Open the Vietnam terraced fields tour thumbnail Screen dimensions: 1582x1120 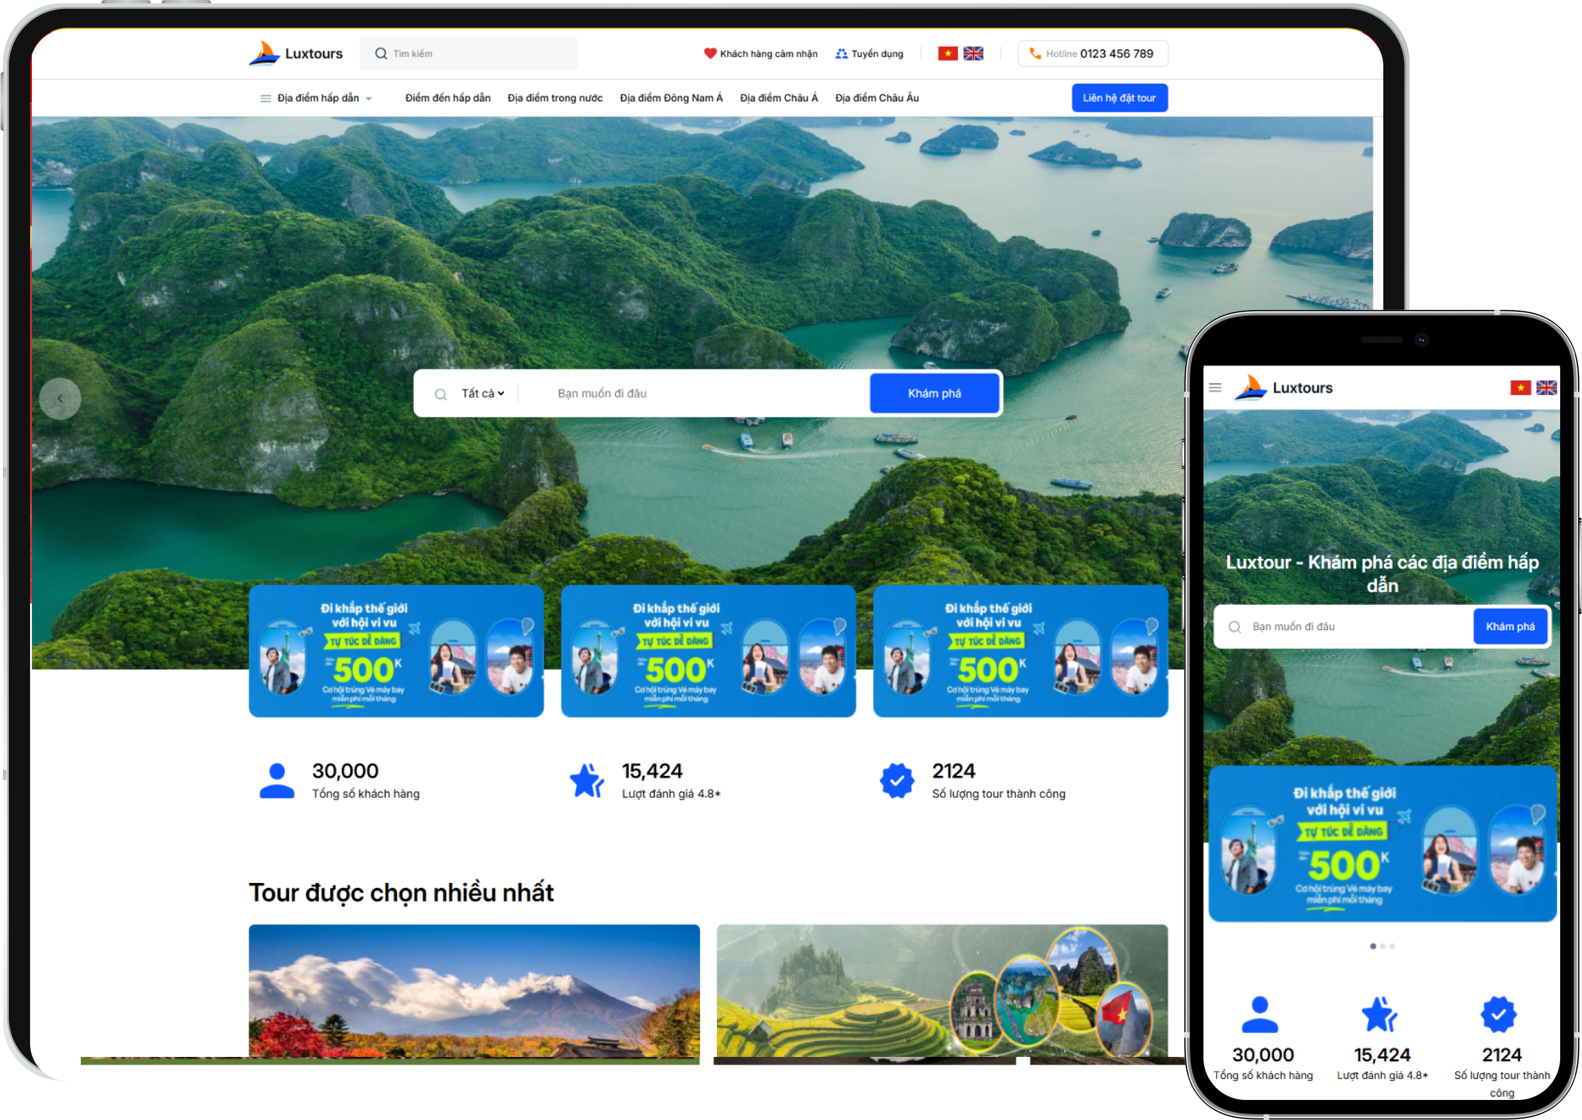pyautogui.click(x=942, y=991)
